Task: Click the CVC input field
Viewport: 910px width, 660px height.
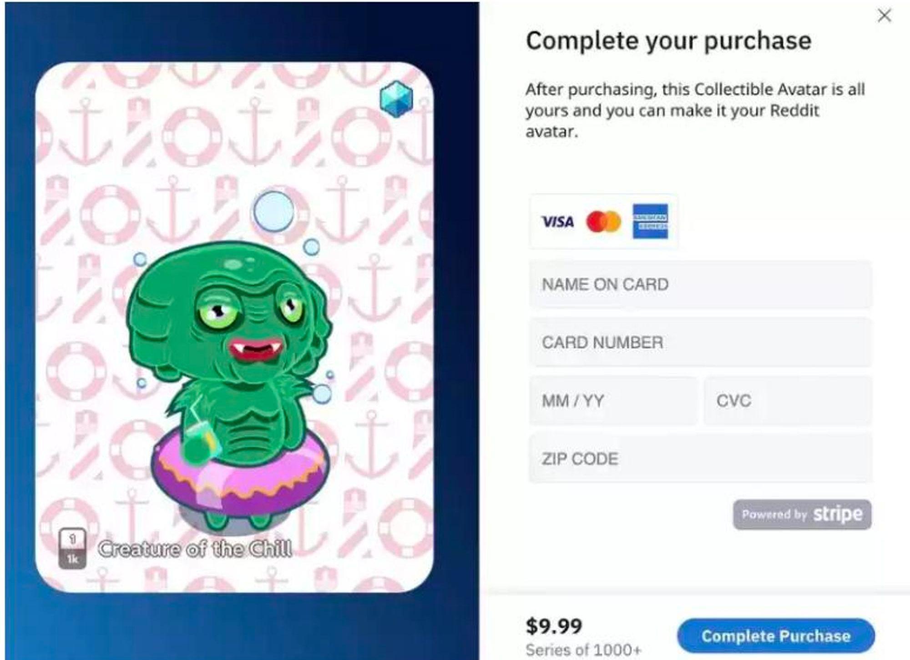Action: point(788,400)
